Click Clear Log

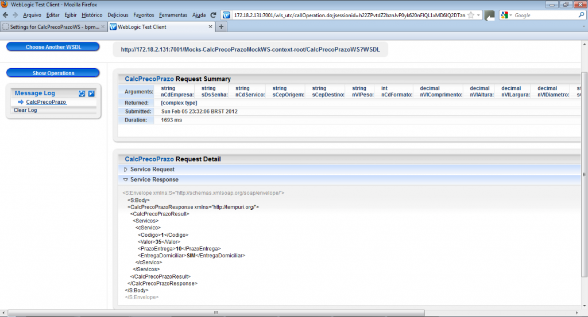(25, 110)
